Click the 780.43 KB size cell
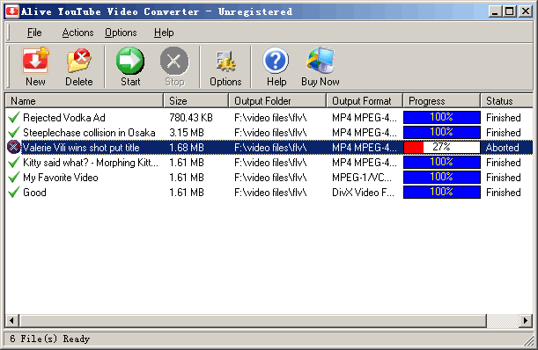Screen dimensions: 538x350 [x=191, y=118]
